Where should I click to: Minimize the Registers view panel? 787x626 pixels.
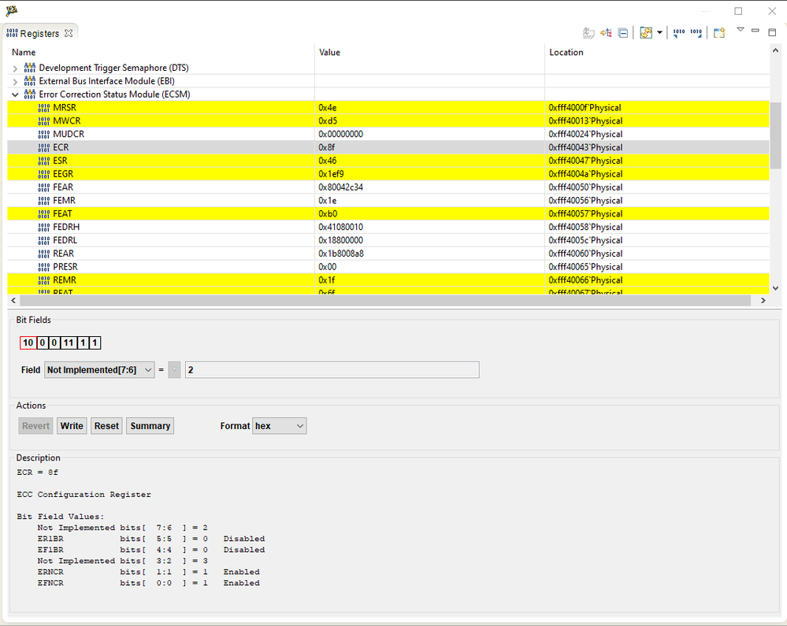(x=755, y=31)
